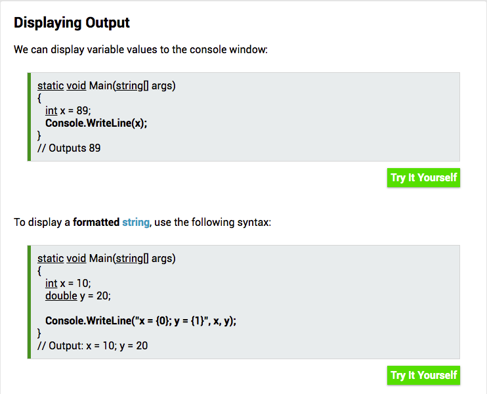This screenshot has height=394, width=487.
Task: Click the bold Console.WriteLine(x); line
Action: [96, 123]
